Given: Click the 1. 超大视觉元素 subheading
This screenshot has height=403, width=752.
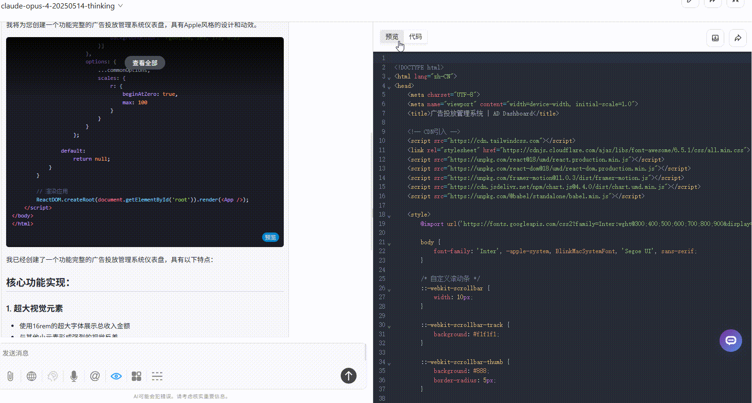Looking at the screenshot, I should coord(34,308).
